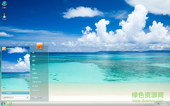Open the 计算机 desktop icon

(4, 5)
